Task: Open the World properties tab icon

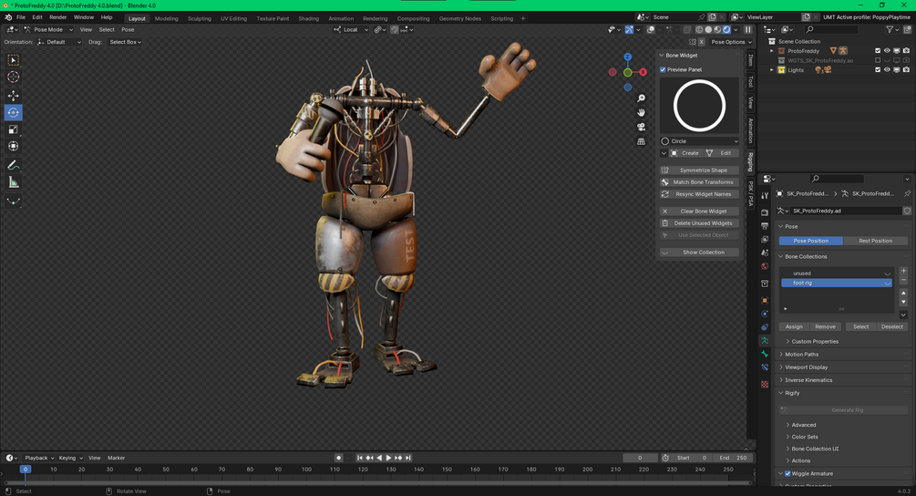Action: click(x=765, y=266)
